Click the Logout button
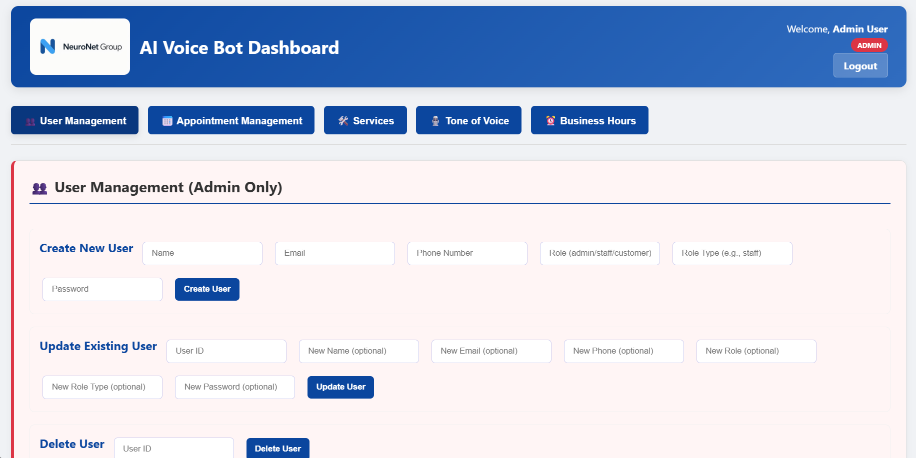The width and height of the screenshot is (916, 458). click(860, 65)
